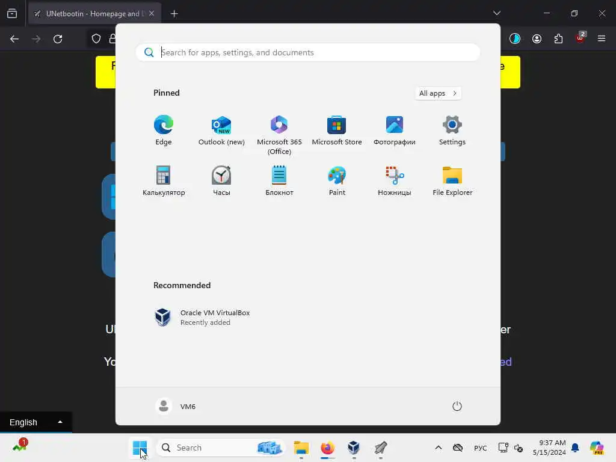This screenshot has width=616, height=462.
Task: Open Ножницы snipping tool
Action: (395, 180)
